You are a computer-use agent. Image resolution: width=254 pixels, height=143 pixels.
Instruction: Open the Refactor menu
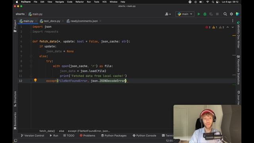79,2
